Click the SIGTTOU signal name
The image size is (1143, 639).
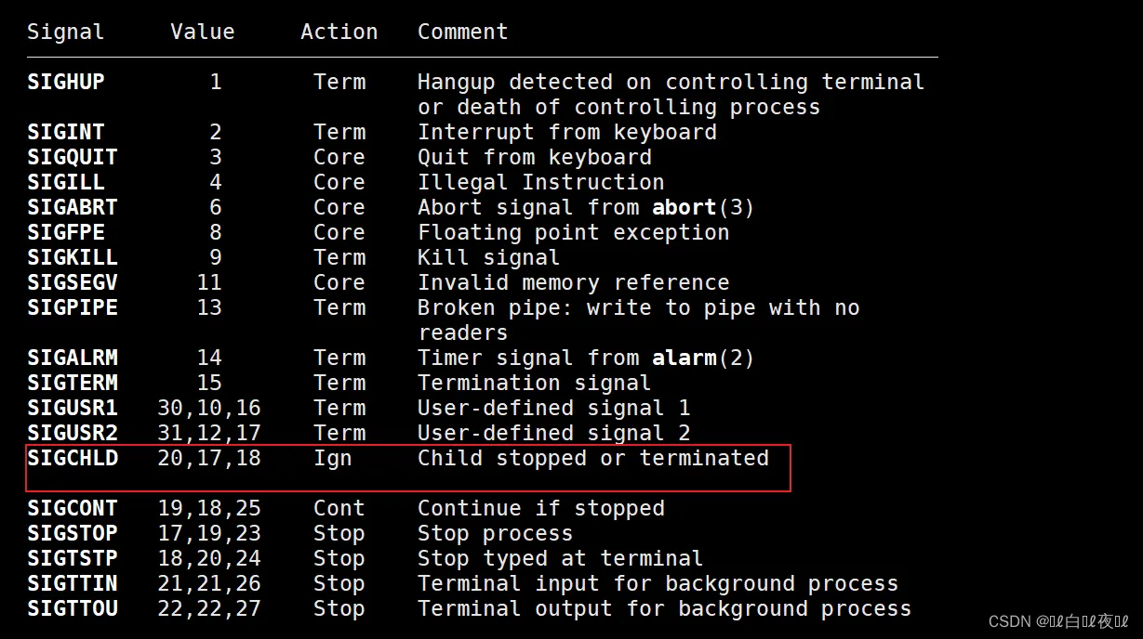click(73, 608)
